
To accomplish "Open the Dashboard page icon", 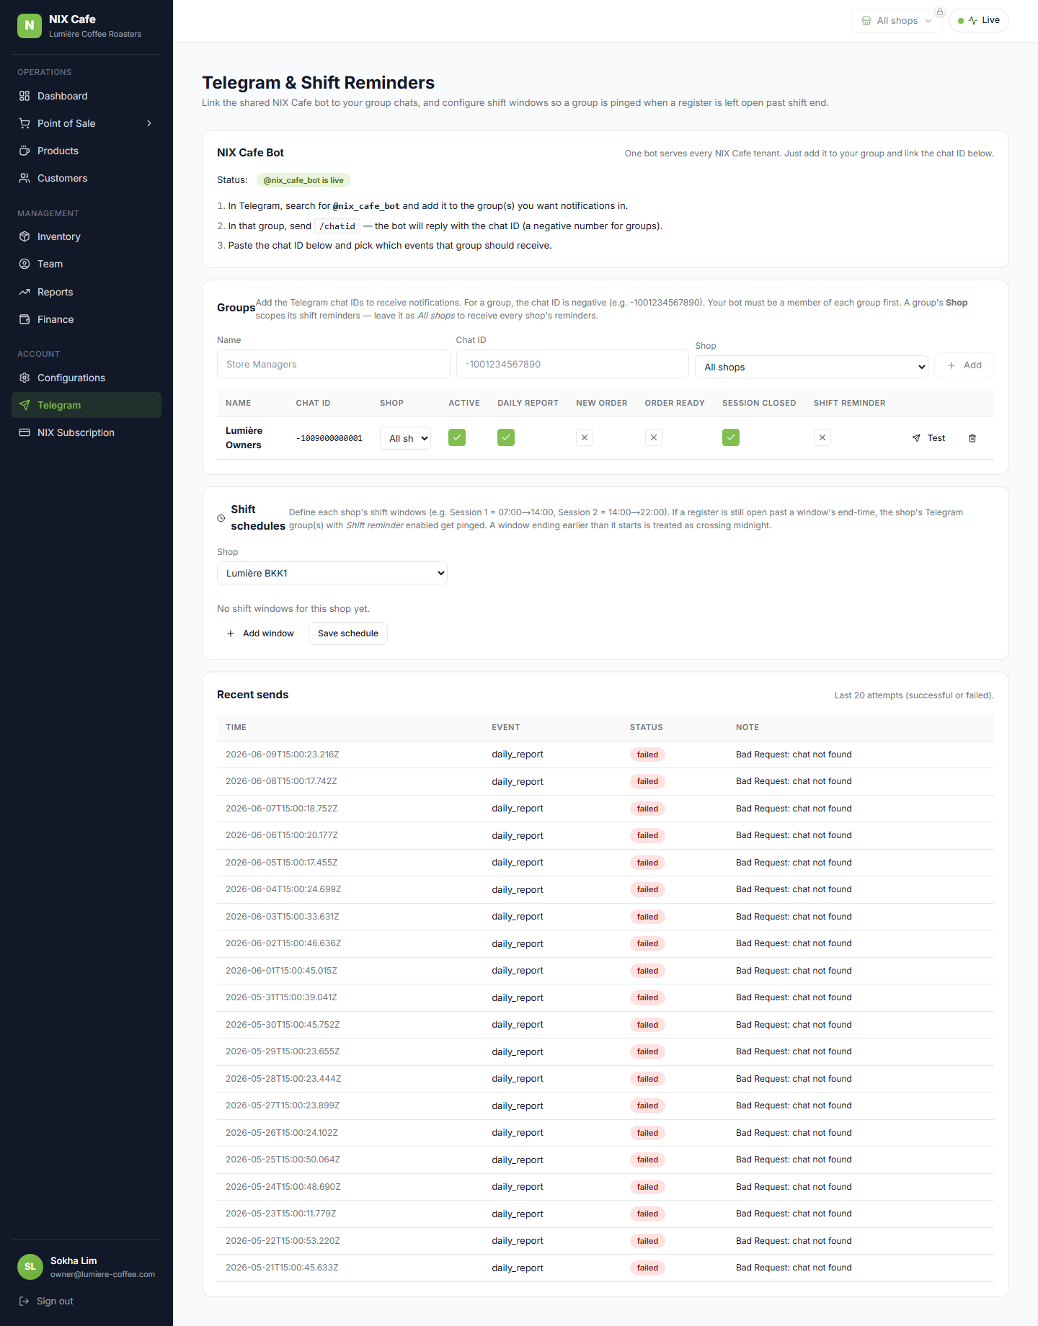I will click(25, 96).
